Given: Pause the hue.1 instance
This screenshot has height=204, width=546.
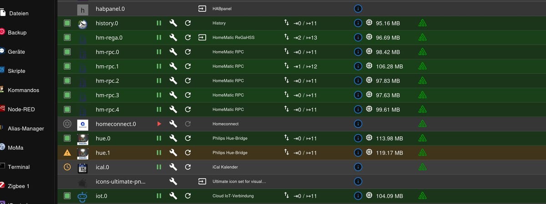Looking at the screenshot, I should click(x=159, y=153).
